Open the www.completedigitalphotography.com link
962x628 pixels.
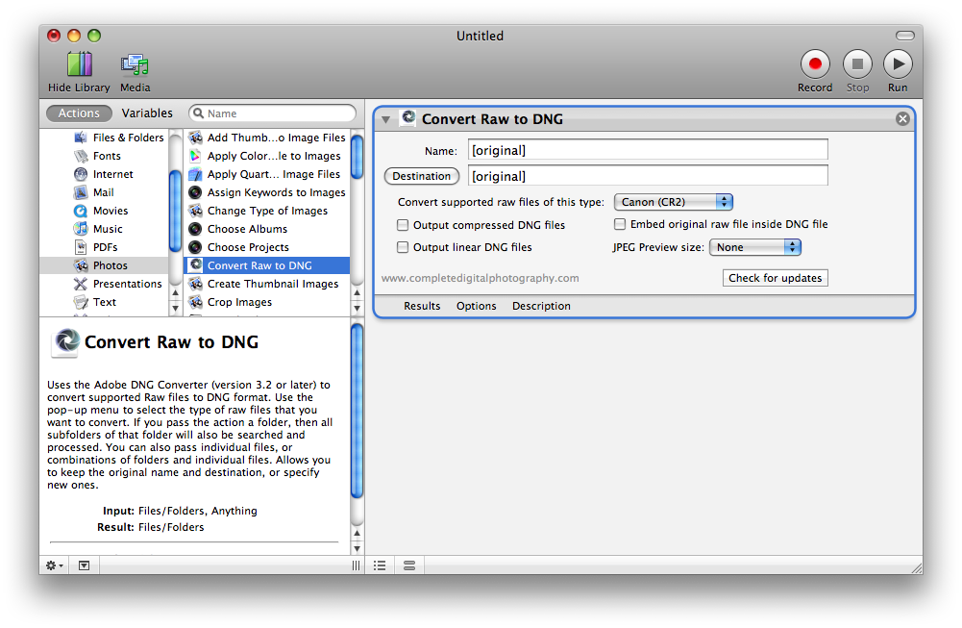click(x=480, y=278)
